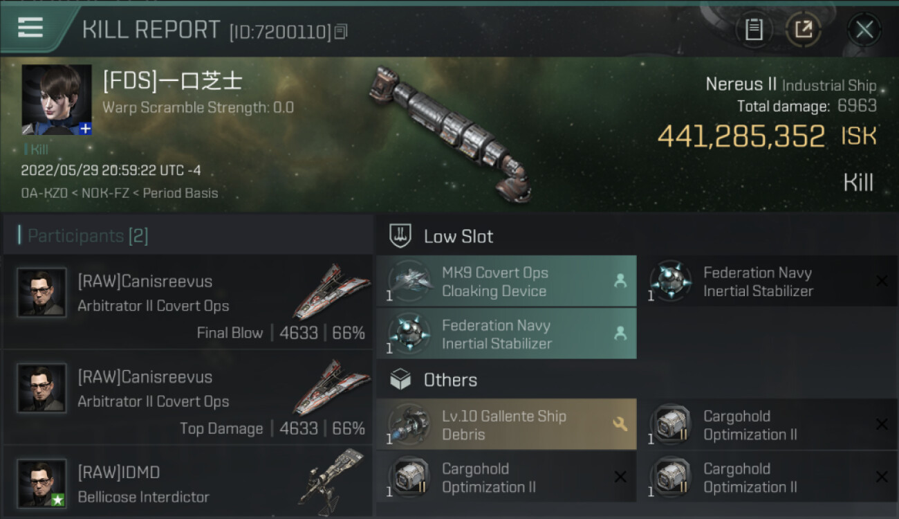Viewport: 899px width, 519px height.
Task: Click the plus badge on victim portrait
Action: tap(85, 129)
